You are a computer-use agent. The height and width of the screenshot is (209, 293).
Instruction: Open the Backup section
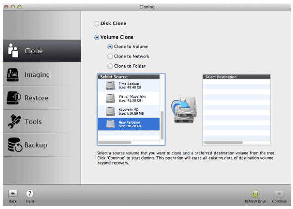[x=42, y=145]
